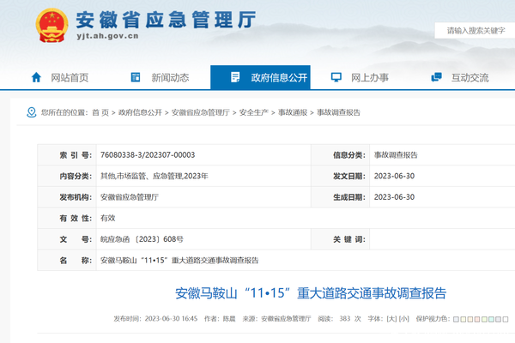Click the home icon beside 网站首页
This screenshot has height=343, width=515.
36,77
